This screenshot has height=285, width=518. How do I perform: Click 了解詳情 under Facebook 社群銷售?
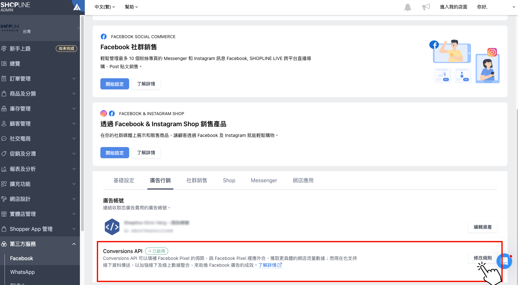pyautogui.click(x=146, y=84)
